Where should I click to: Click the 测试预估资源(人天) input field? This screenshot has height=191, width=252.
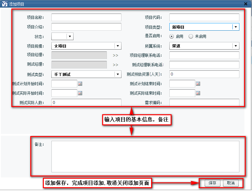[204, 74]
